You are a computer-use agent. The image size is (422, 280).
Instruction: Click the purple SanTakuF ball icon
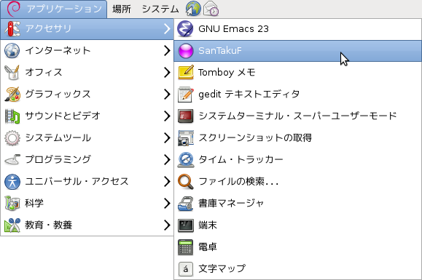coord(185,51)
